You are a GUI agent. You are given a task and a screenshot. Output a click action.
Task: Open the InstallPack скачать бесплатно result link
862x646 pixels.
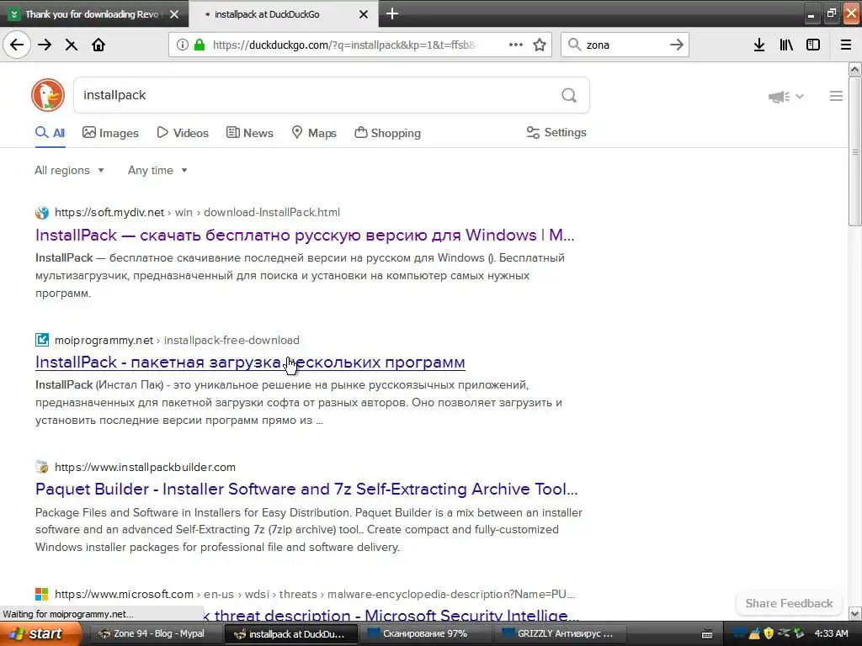tap(305, 236)
